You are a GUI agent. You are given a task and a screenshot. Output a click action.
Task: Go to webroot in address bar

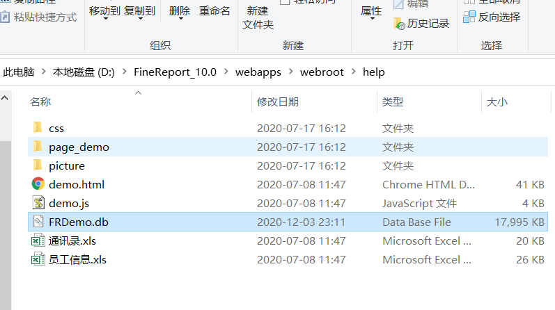(x=322, y=72)
